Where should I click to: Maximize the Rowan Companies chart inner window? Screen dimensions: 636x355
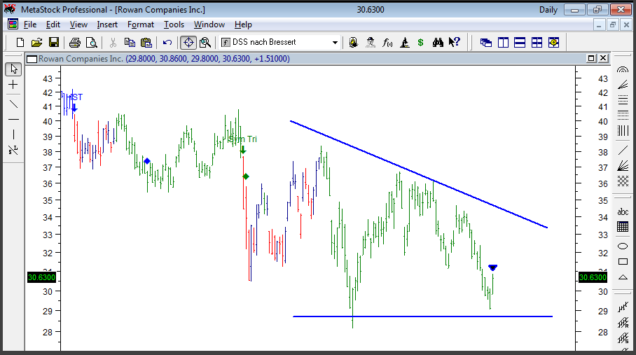click(591, 58)
